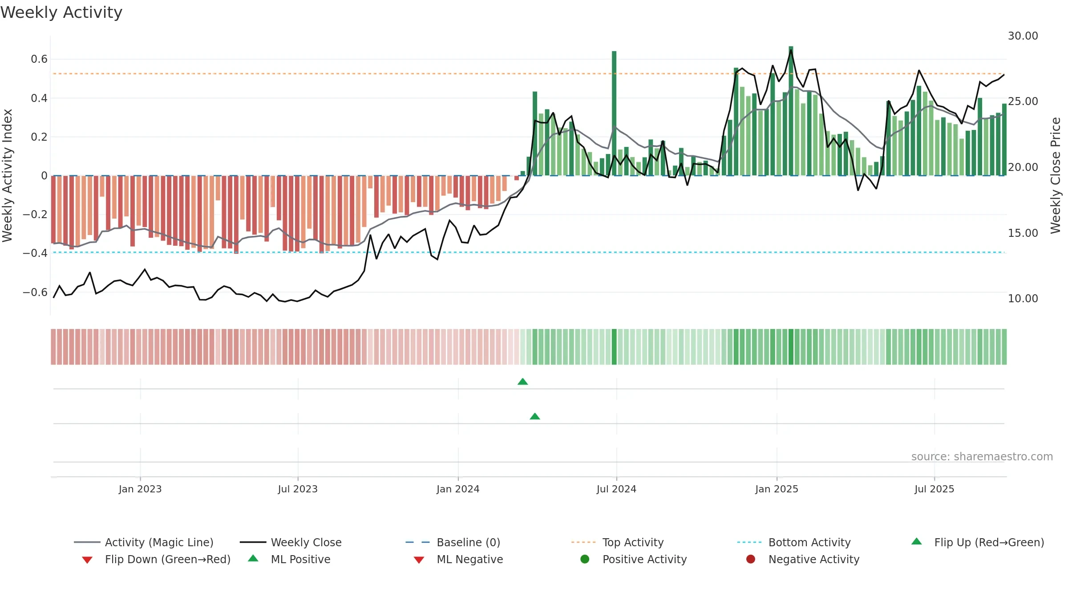The width and height of the screenshot is (1068, 601).
Task: Click the lower green ML positive marker
Action: coord(535,416)
